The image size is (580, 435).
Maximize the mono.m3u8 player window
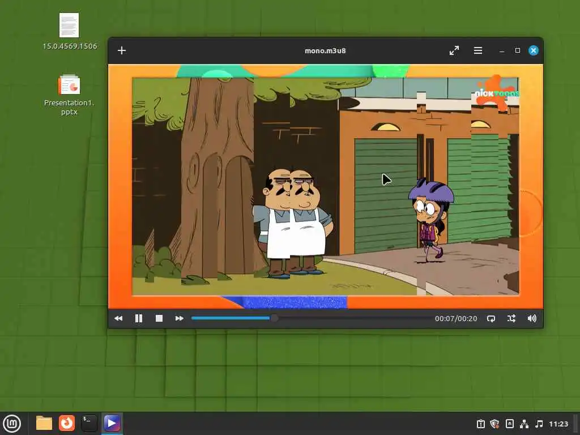pyautogui.click(x=518, y=50)
